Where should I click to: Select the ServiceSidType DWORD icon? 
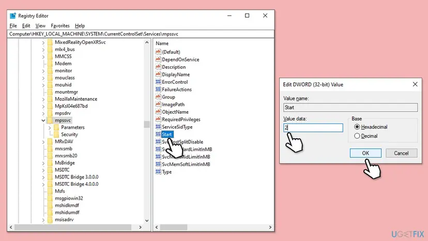[x=158, y=127]
